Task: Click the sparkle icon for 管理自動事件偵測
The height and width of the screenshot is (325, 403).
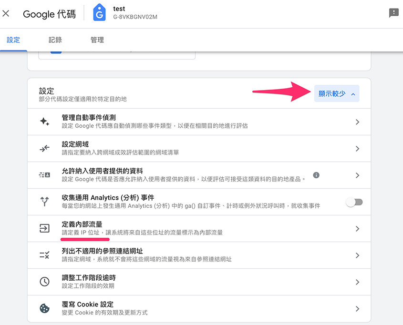Action: click(44, 122)
